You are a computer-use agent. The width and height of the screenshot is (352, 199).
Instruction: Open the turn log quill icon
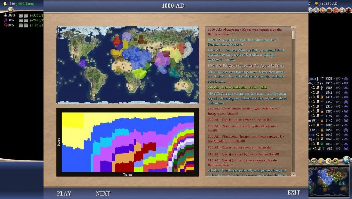[x=11, y=10]
